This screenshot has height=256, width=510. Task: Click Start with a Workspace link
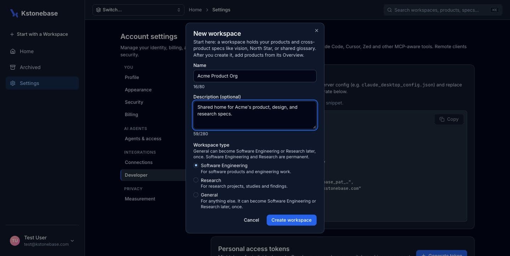pyautogui.click(x=39, y=34)
